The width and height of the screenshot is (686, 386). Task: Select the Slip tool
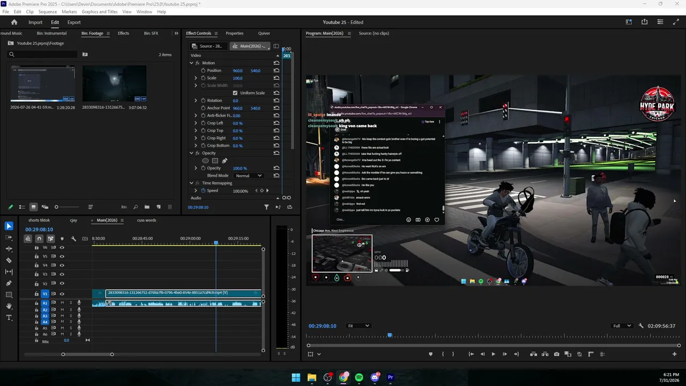[9, 272]
